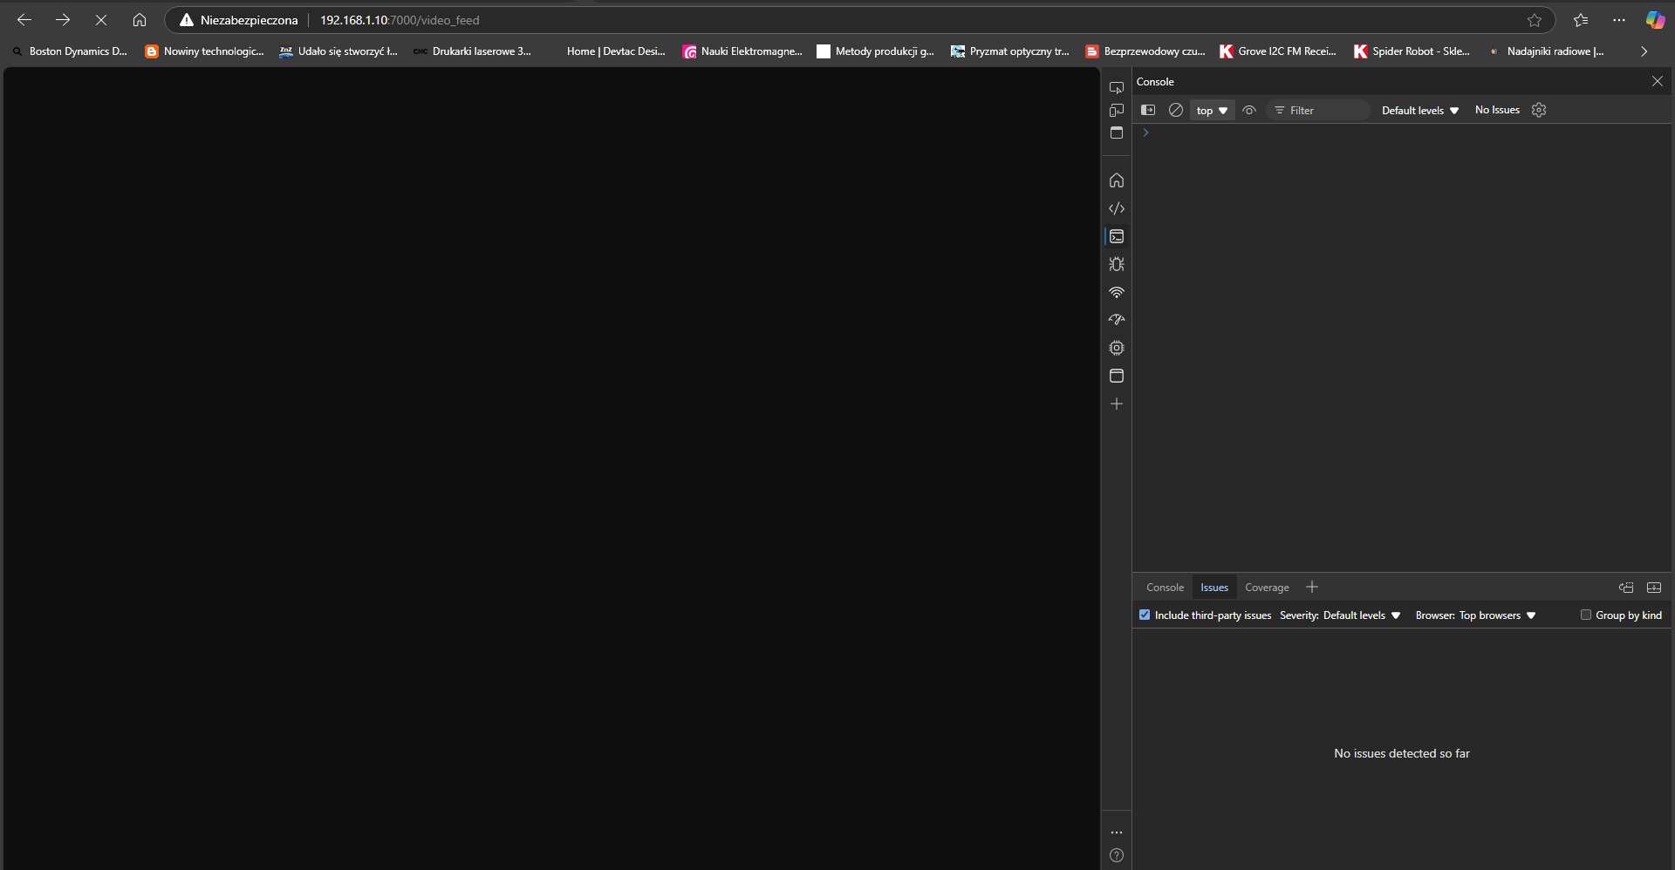
Task: Open Boston Dynamics bookmark
Action: pyautogui.click(x=70, y=51)
